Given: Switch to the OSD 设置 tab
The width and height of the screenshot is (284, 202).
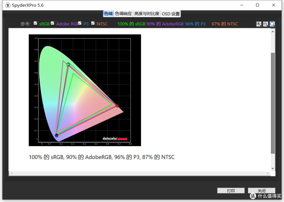Looking at the screenshot, I should tap(171, 14).
